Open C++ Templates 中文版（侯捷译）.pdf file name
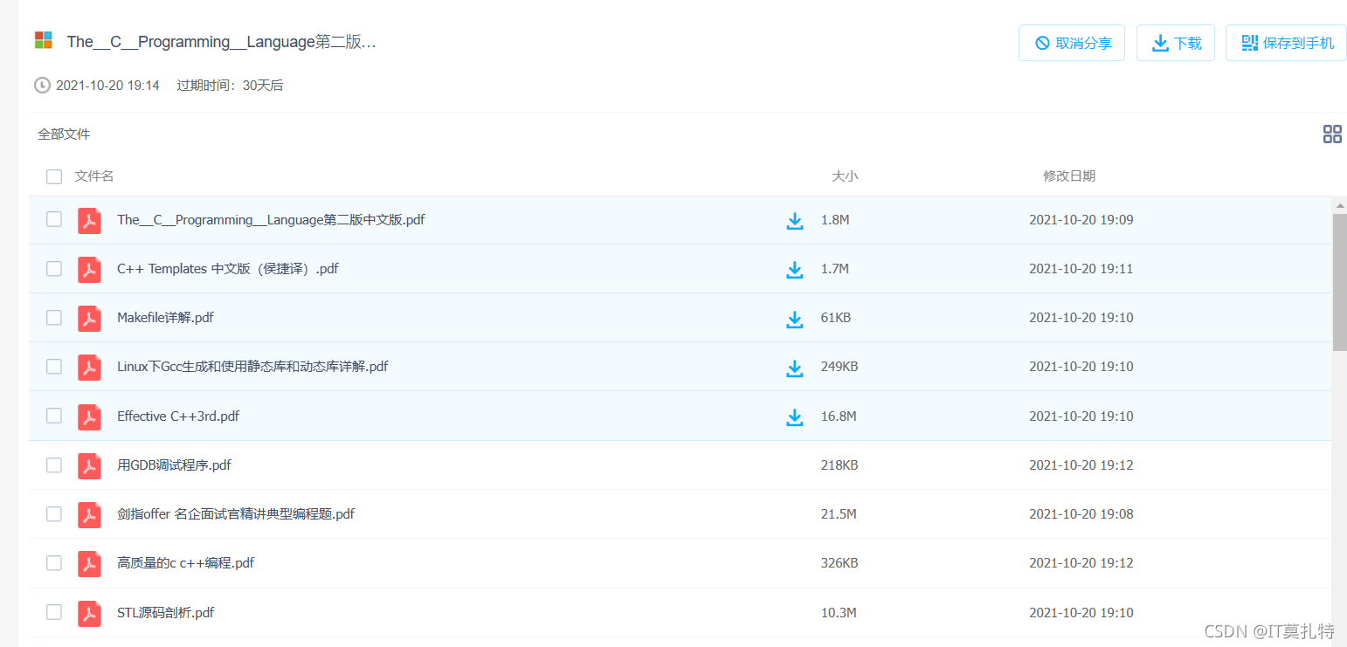The image size is (1347, 647). tap(228, 269)
